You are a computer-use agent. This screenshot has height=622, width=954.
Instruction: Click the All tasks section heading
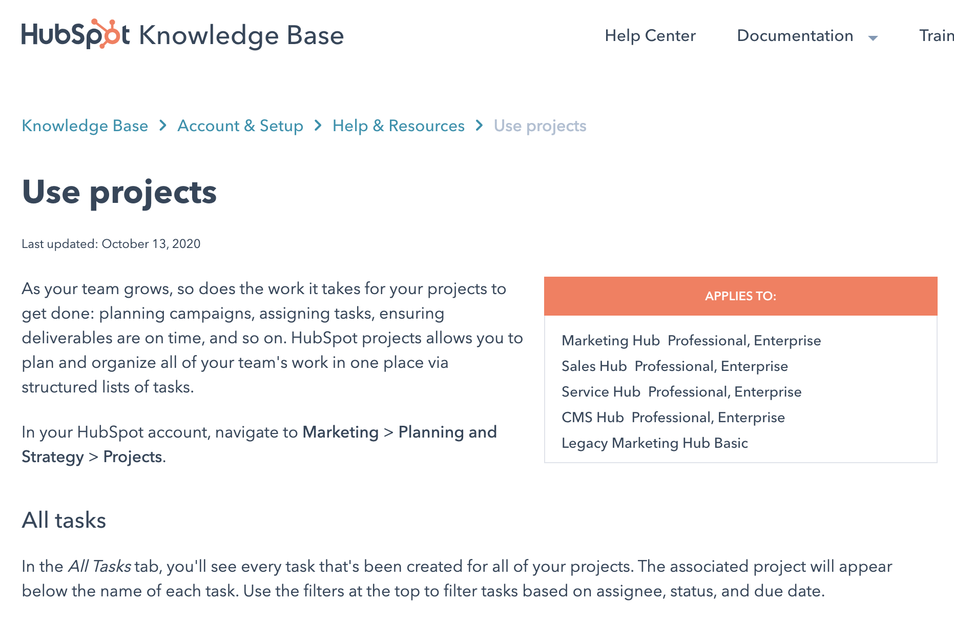pyautogui.click(x=64, y=520)
